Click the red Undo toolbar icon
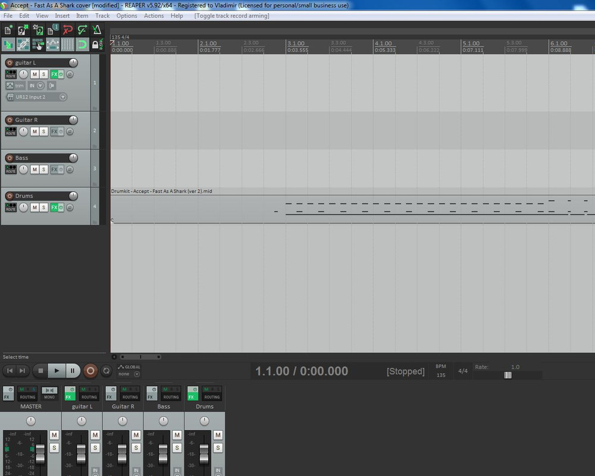 pos(67,30)
